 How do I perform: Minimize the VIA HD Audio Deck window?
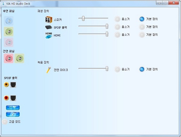click(159, 3)
